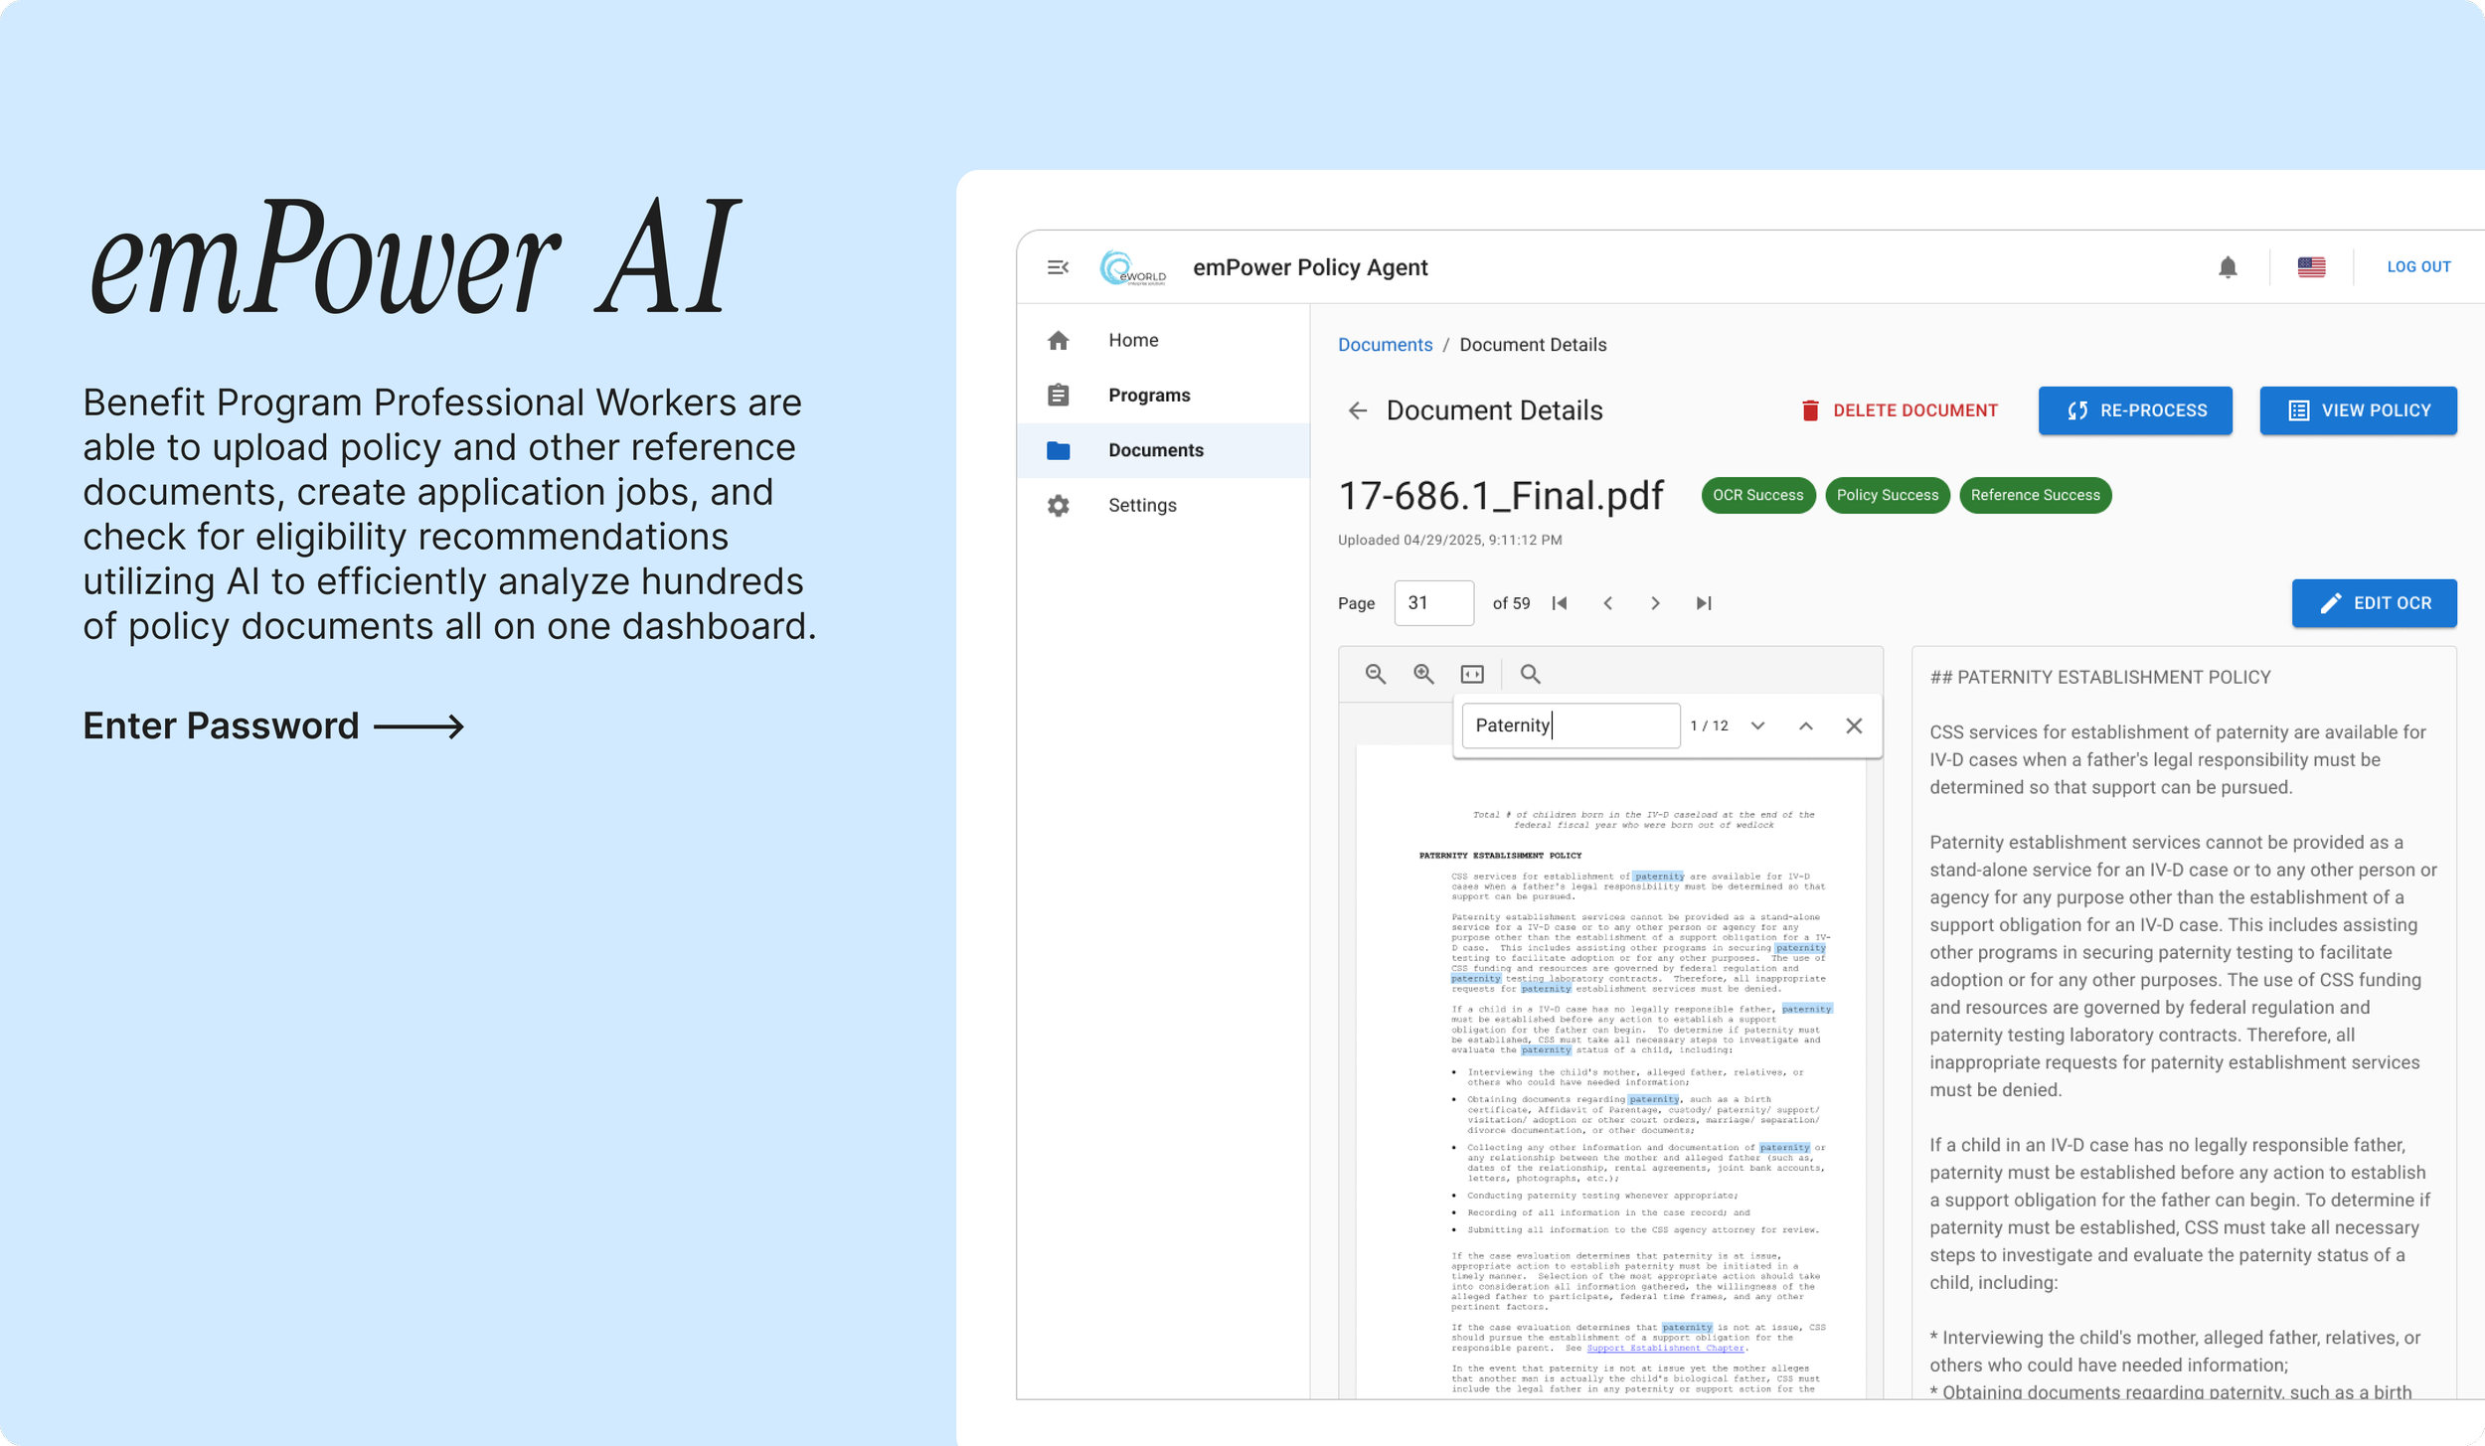This screenshot has height=1446, width=2485.
Task: Go to the previous search match for Paternity
Action: [x=1806, y=726]
